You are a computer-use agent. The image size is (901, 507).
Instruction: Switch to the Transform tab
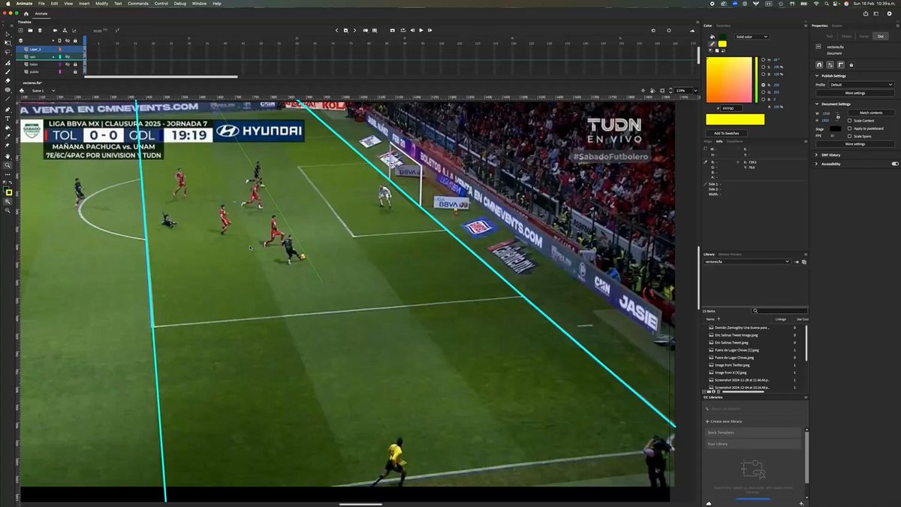(x=734, y=141)
